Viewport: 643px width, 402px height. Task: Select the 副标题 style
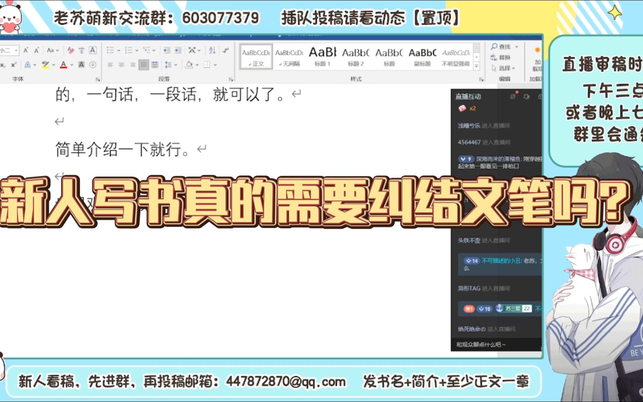(x=422, y=57)
